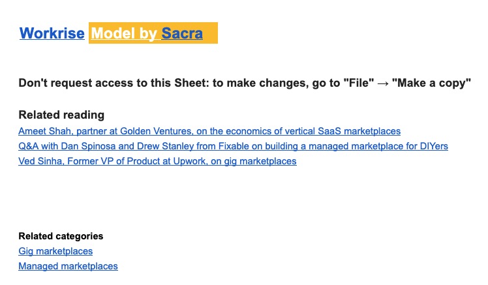Click the quoted "Make a copy" text
Viewport: 488px width, 285px height.
[x=431, y=83]
